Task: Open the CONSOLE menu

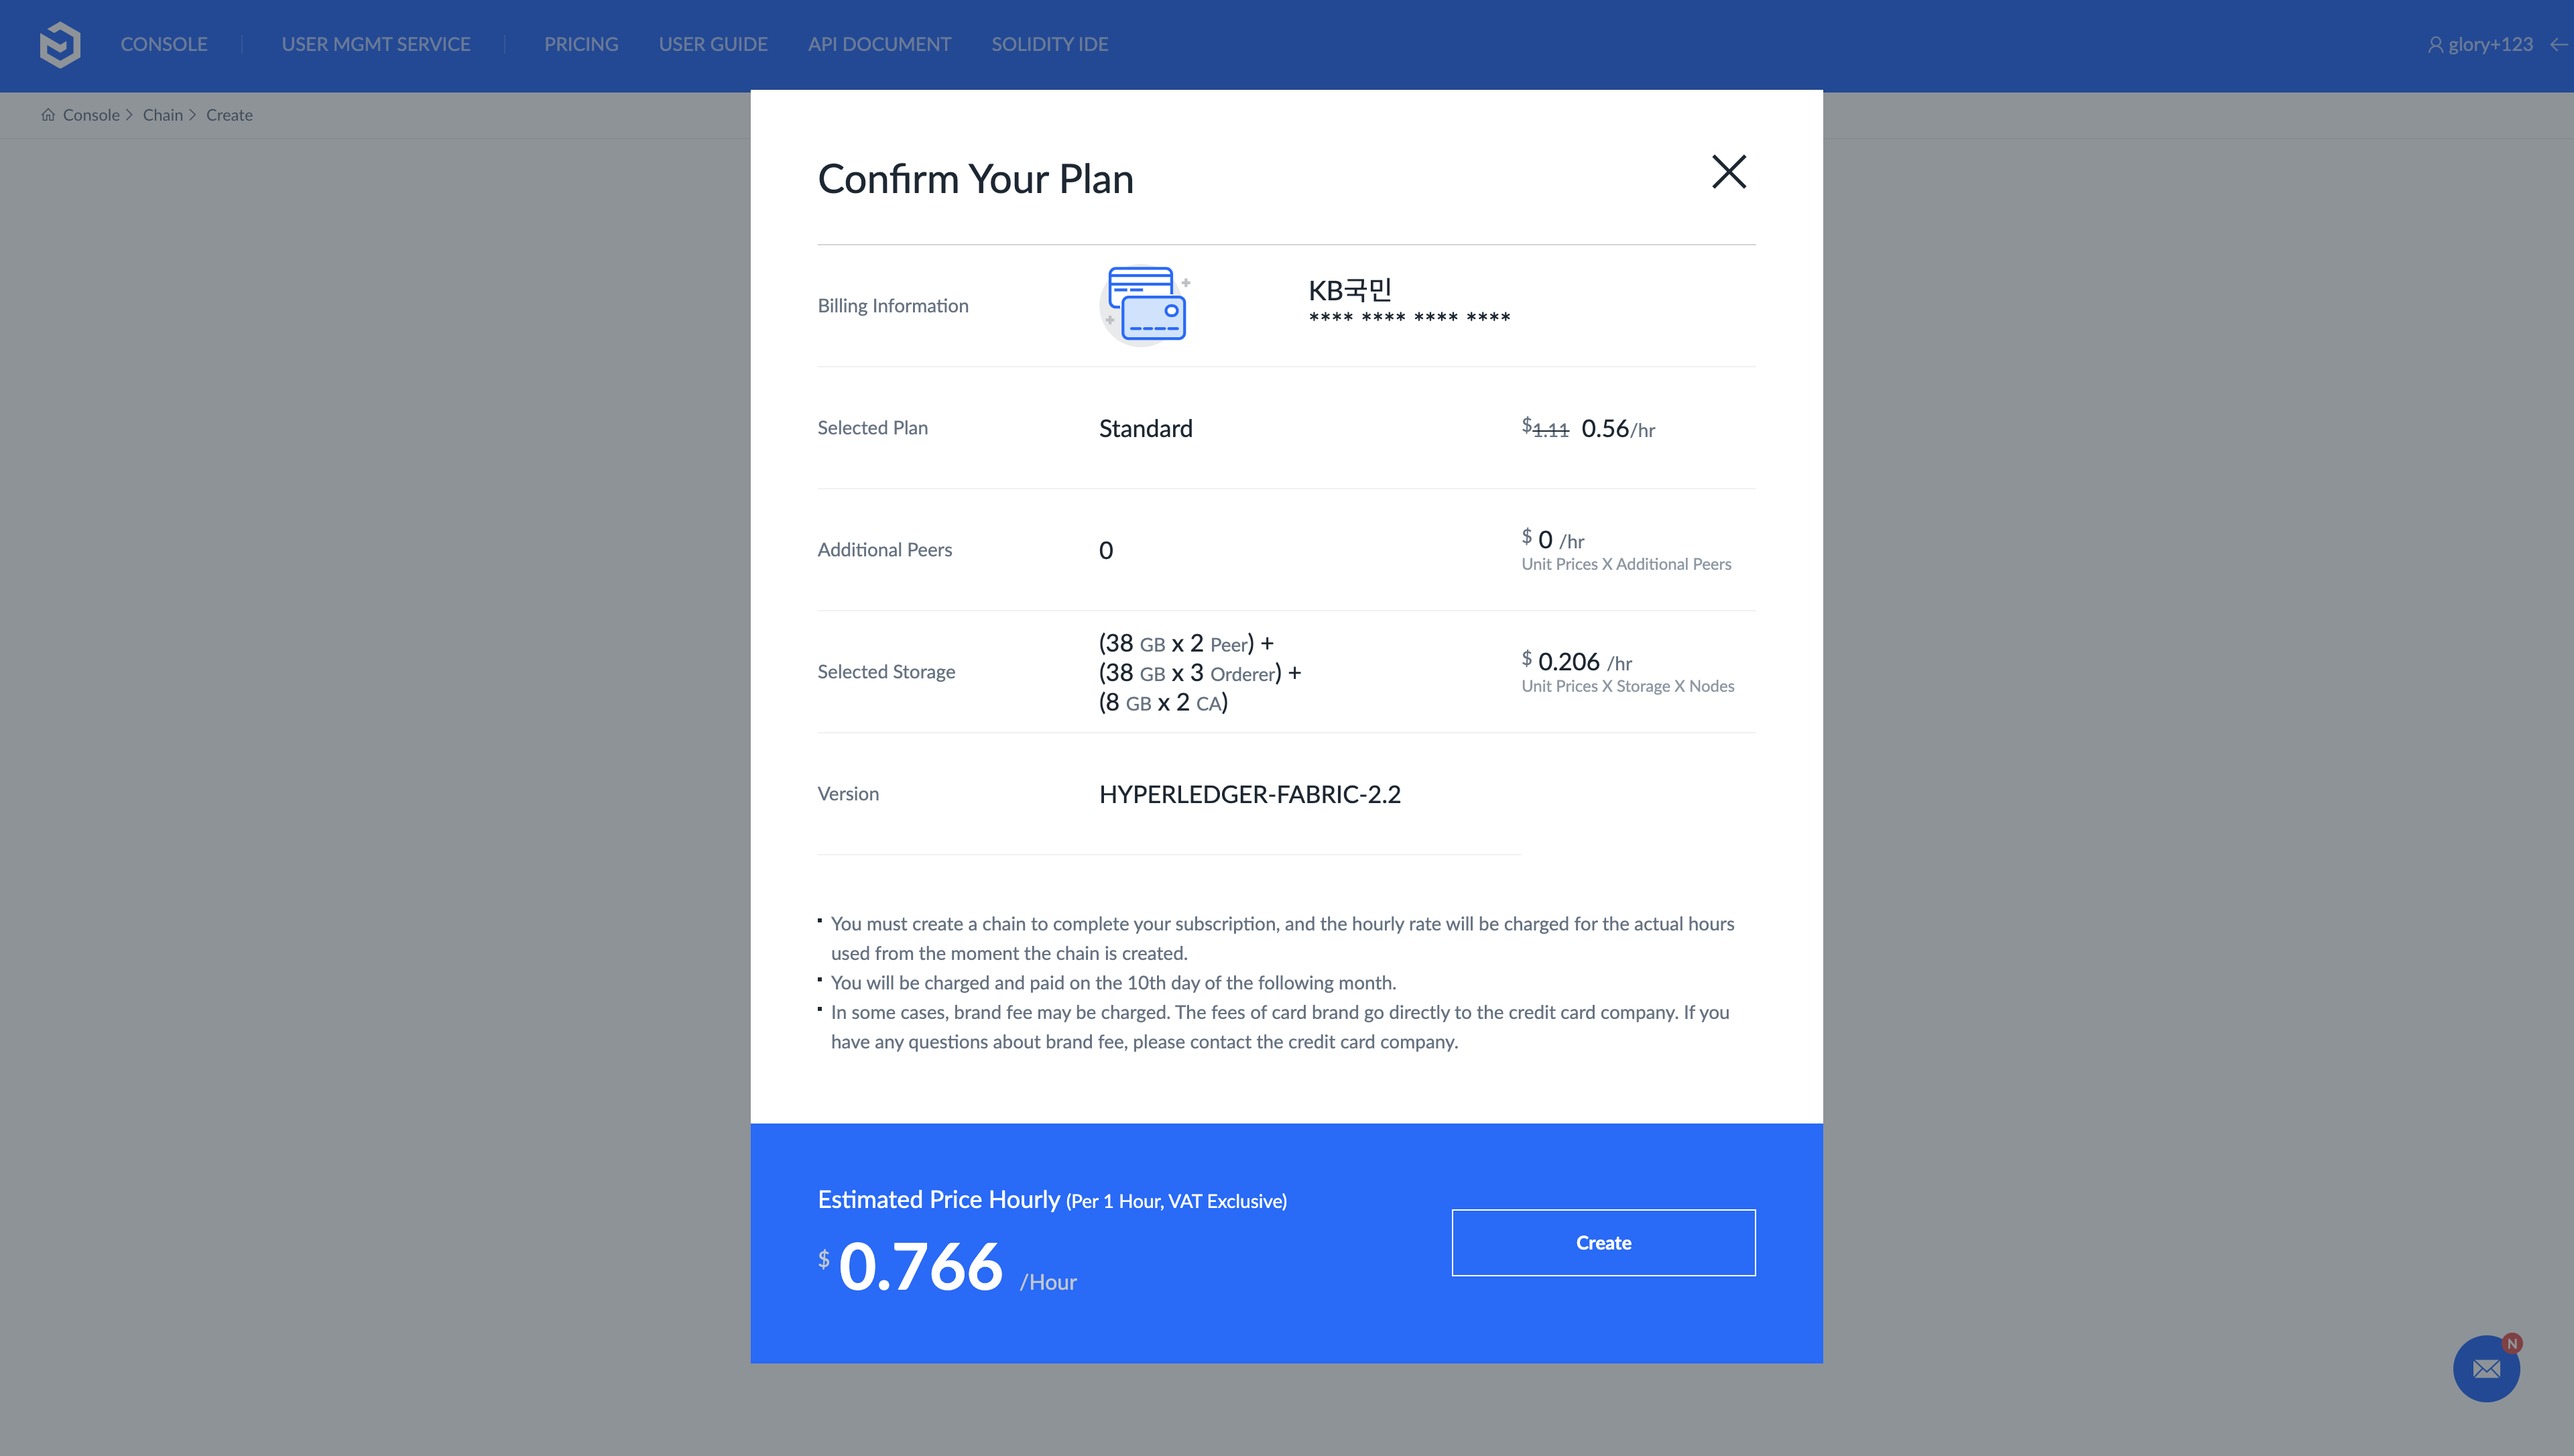Action: [x=164, y=44]
